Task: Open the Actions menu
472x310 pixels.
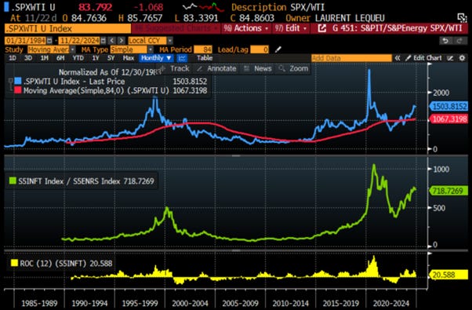Action: click(247, 28)
